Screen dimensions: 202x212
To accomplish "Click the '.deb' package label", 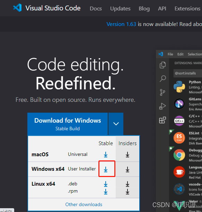I will pyautogui.click(x=72, y=184).
